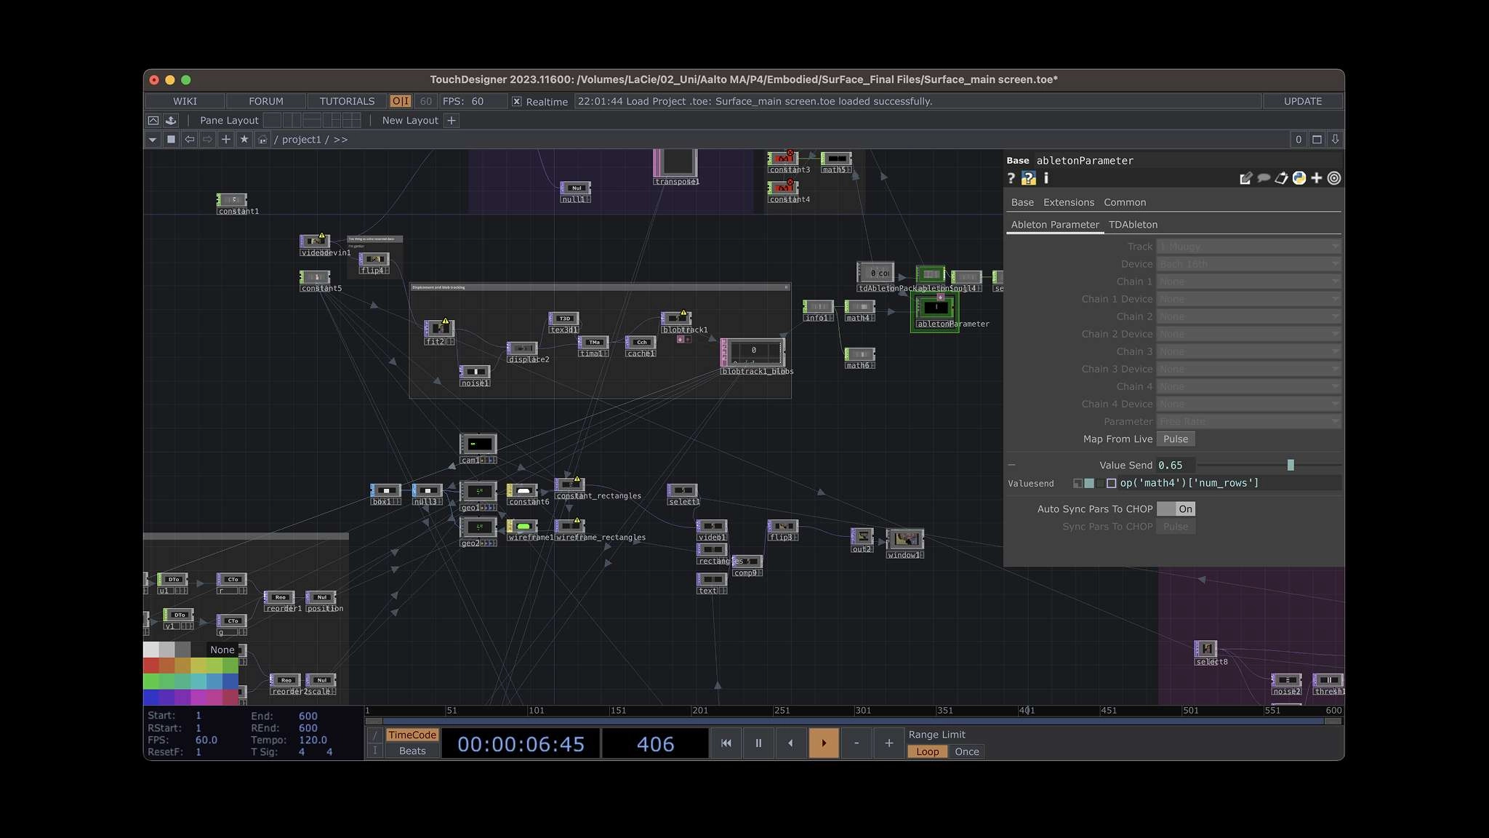Increase frame with plus button
Viewport: 1489px width, 838px height.
pyautogui.click(x=888, y=743)
